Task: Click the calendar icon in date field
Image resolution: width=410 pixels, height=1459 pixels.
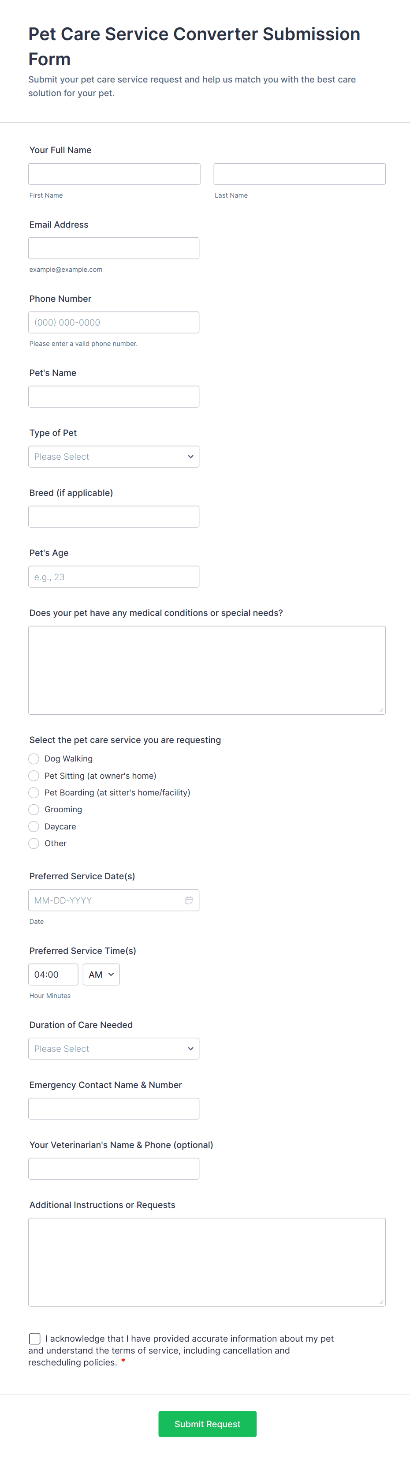Action: tap(189, 900)
